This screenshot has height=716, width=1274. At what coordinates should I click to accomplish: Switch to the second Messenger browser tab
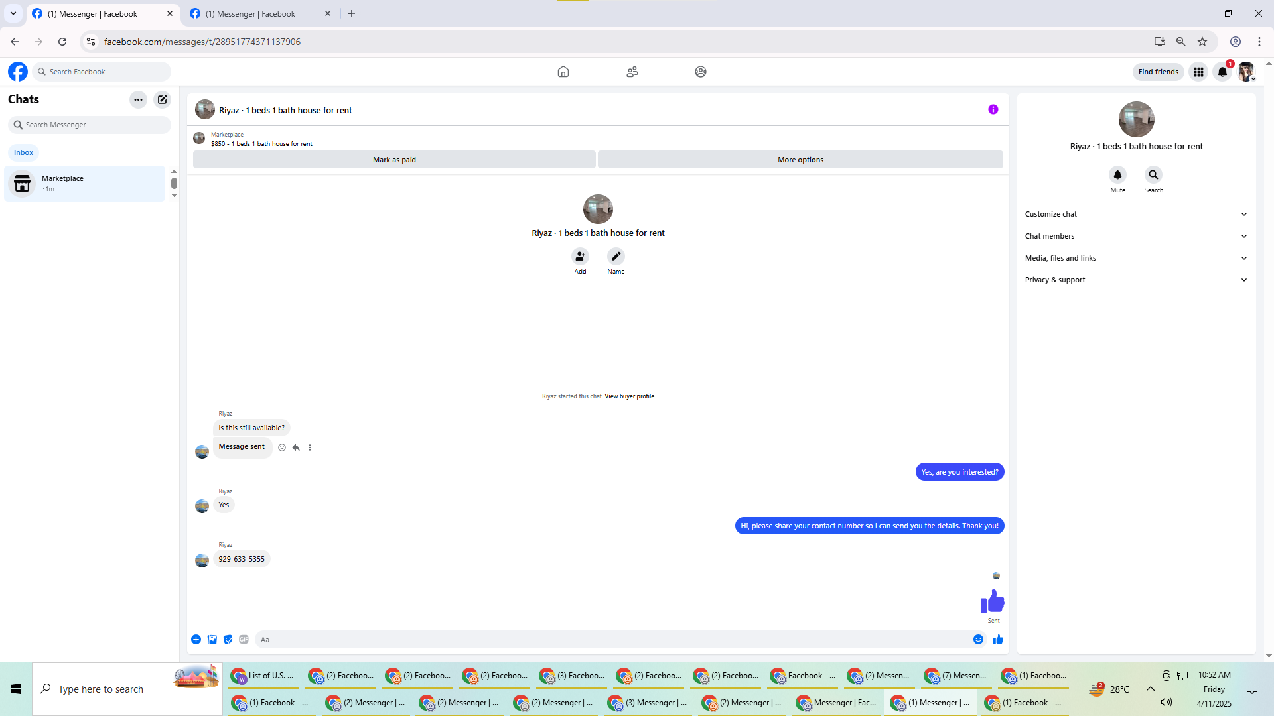[x=259, y=14]
